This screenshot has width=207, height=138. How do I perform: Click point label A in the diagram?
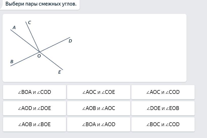pos(14,27)
